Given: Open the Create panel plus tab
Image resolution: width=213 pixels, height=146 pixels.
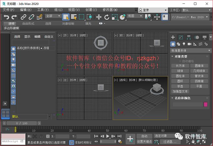Looking at the screenshot, I should pos(173,37).
